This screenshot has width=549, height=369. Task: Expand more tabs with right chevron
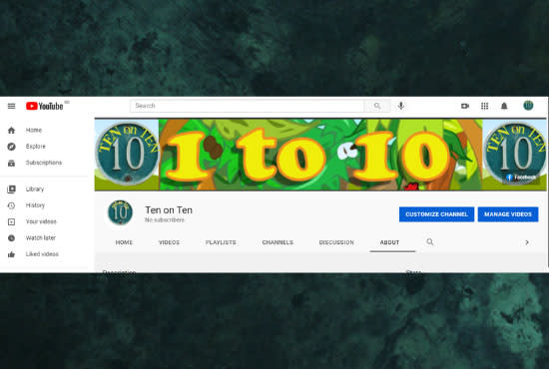527,242
